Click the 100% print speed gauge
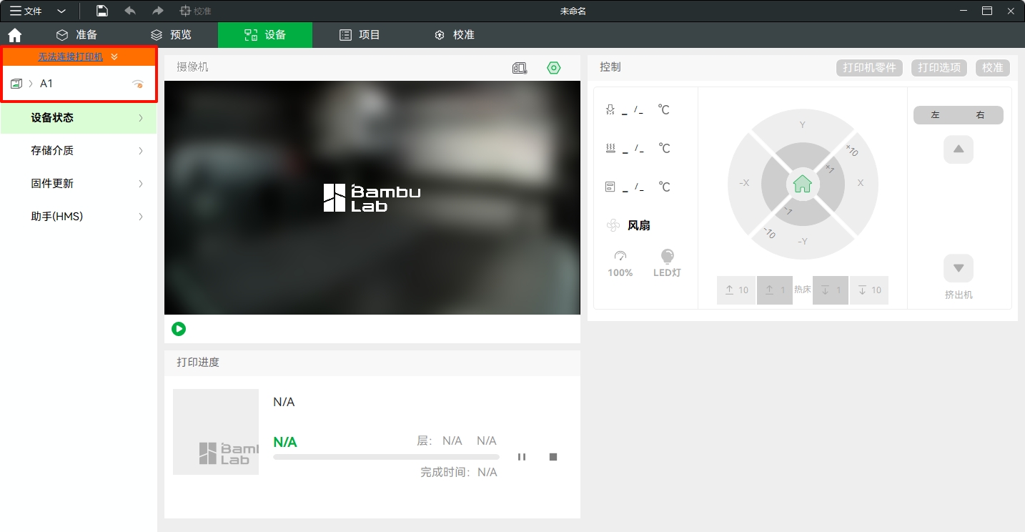 pyautogui.click(x=620, y=264)
